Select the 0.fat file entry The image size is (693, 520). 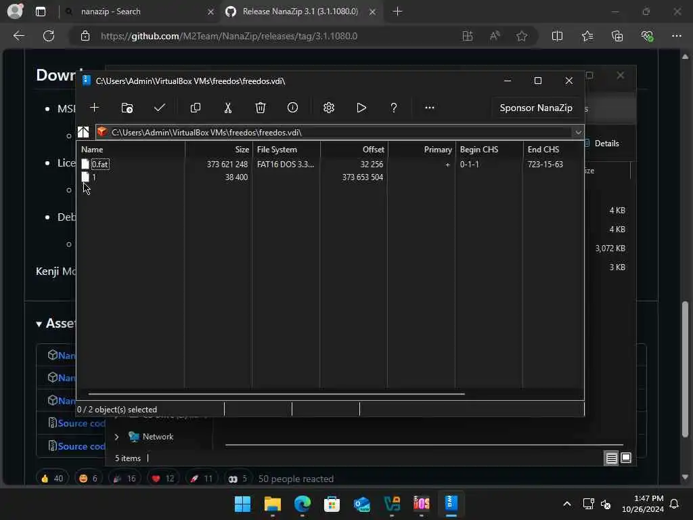[x=100, y=164]
